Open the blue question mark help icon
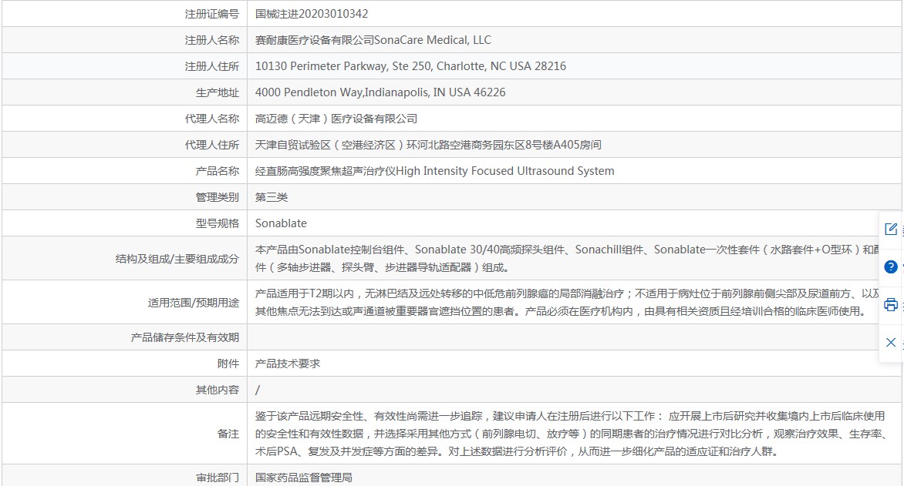 point(891,266)
